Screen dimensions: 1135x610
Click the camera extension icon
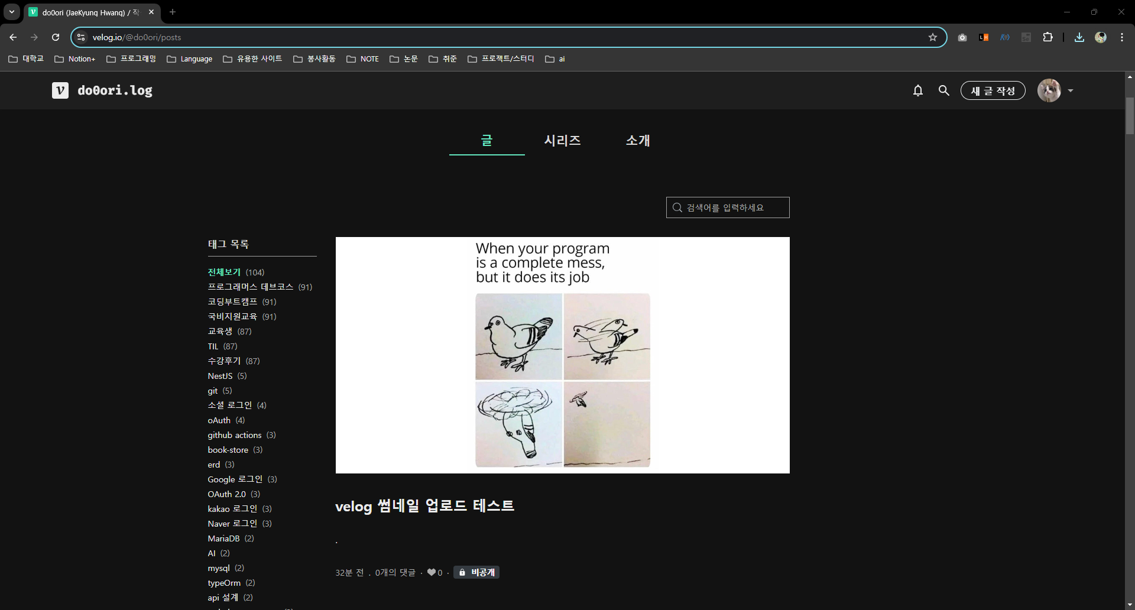[962, 37]
